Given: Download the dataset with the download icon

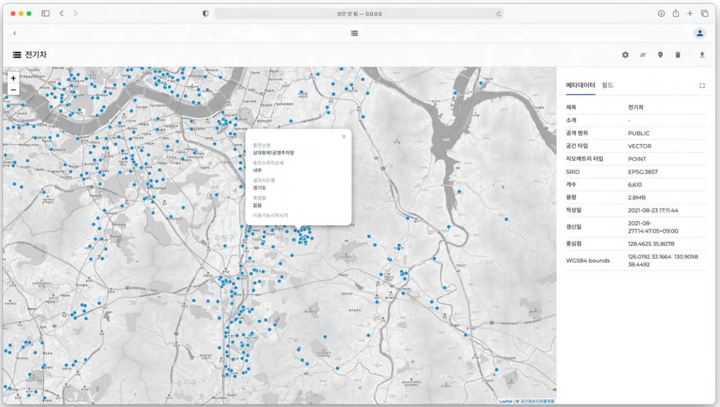Looking at the screenshot, I should 702,55.
